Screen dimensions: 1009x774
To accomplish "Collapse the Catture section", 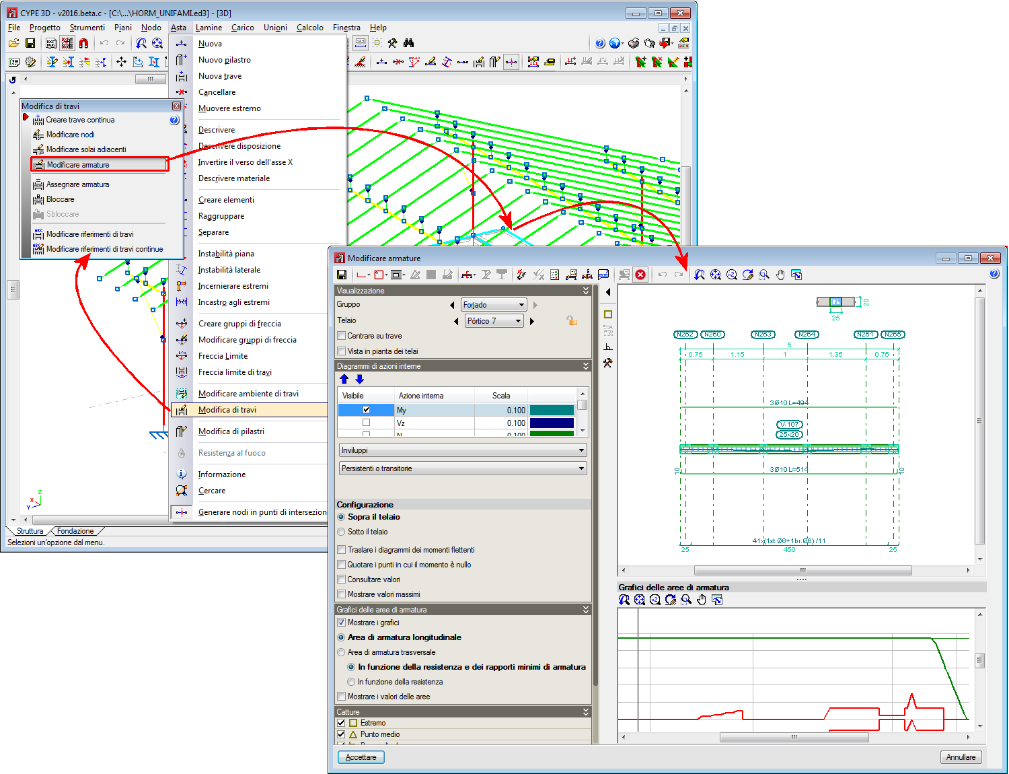I will [586, 712].
